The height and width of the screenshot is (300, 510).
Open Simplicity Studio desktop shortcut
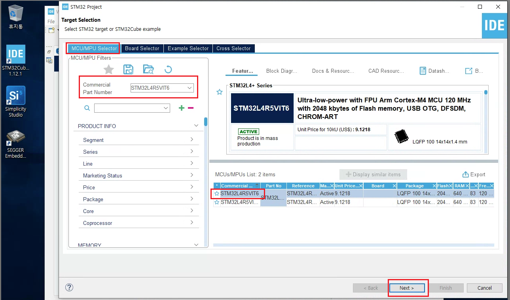[16, 102]
